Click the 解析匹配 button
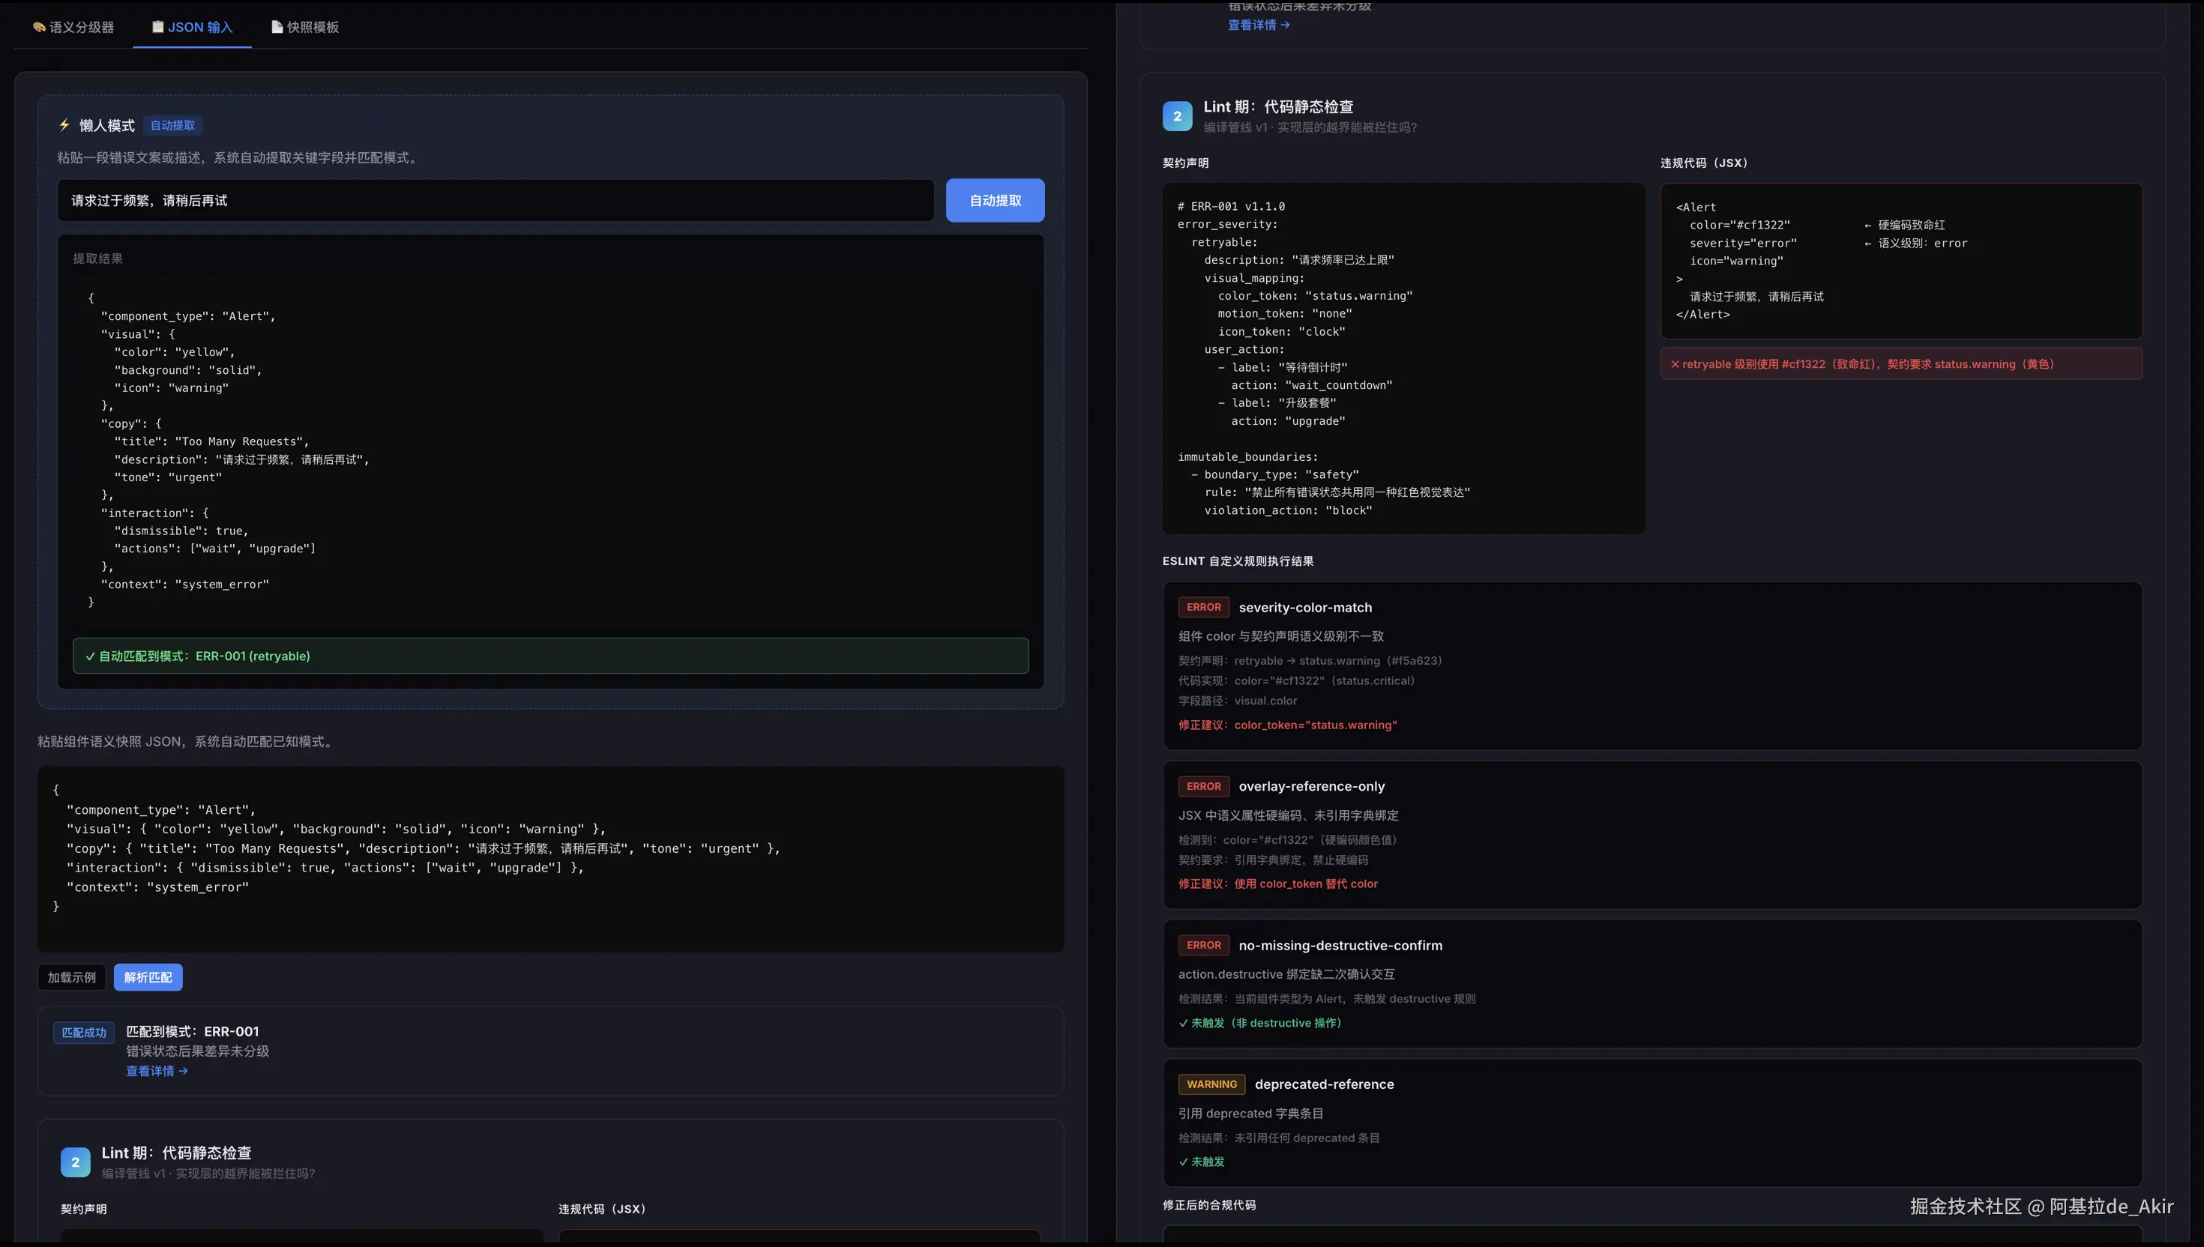This screenshot has height=1247, width=2204. tap(148, 977)
